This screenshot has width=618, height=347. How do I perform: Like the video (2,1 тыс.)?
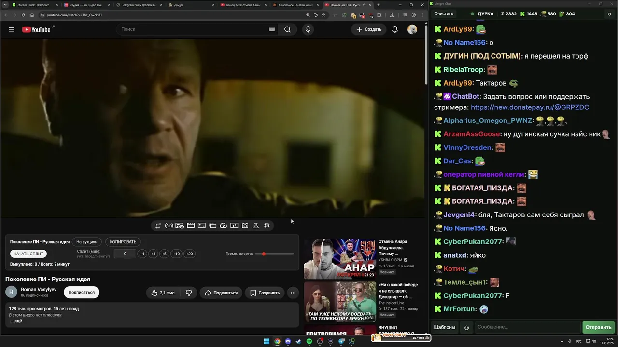[163, 293]
